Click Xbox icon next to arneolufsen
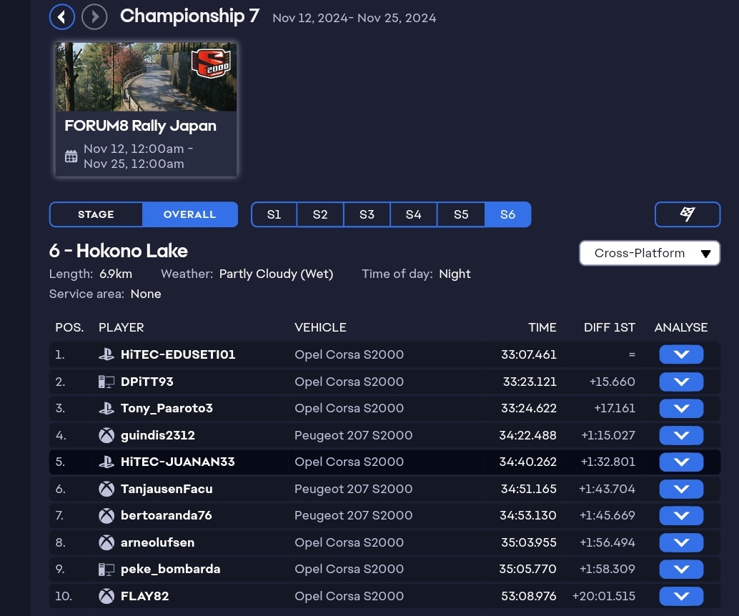The width and height of the screenshot is (739, 616). (106, 542)
